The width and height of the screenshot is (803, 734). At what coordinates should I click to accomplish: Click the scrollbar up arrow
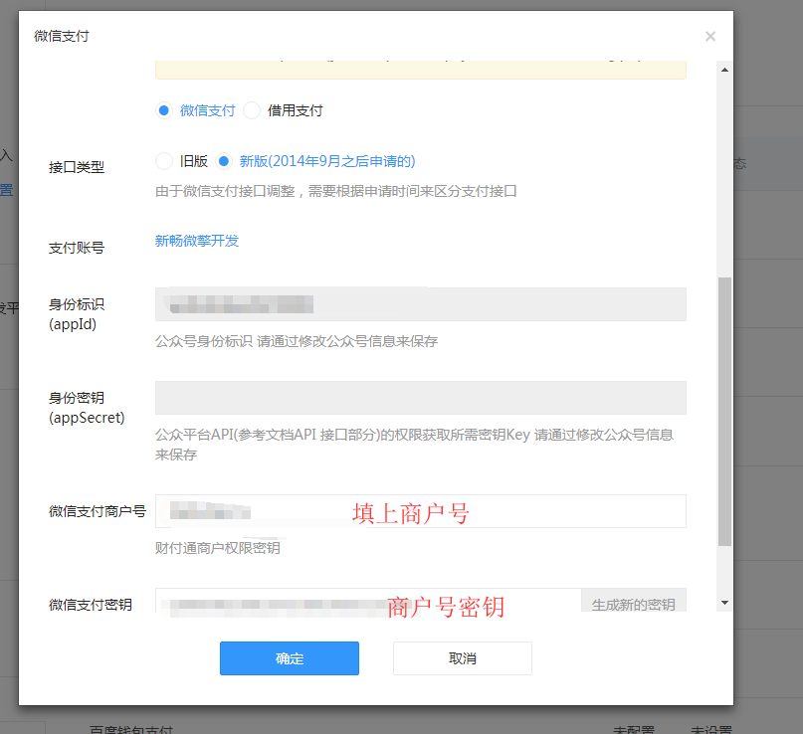click(724, 70)
